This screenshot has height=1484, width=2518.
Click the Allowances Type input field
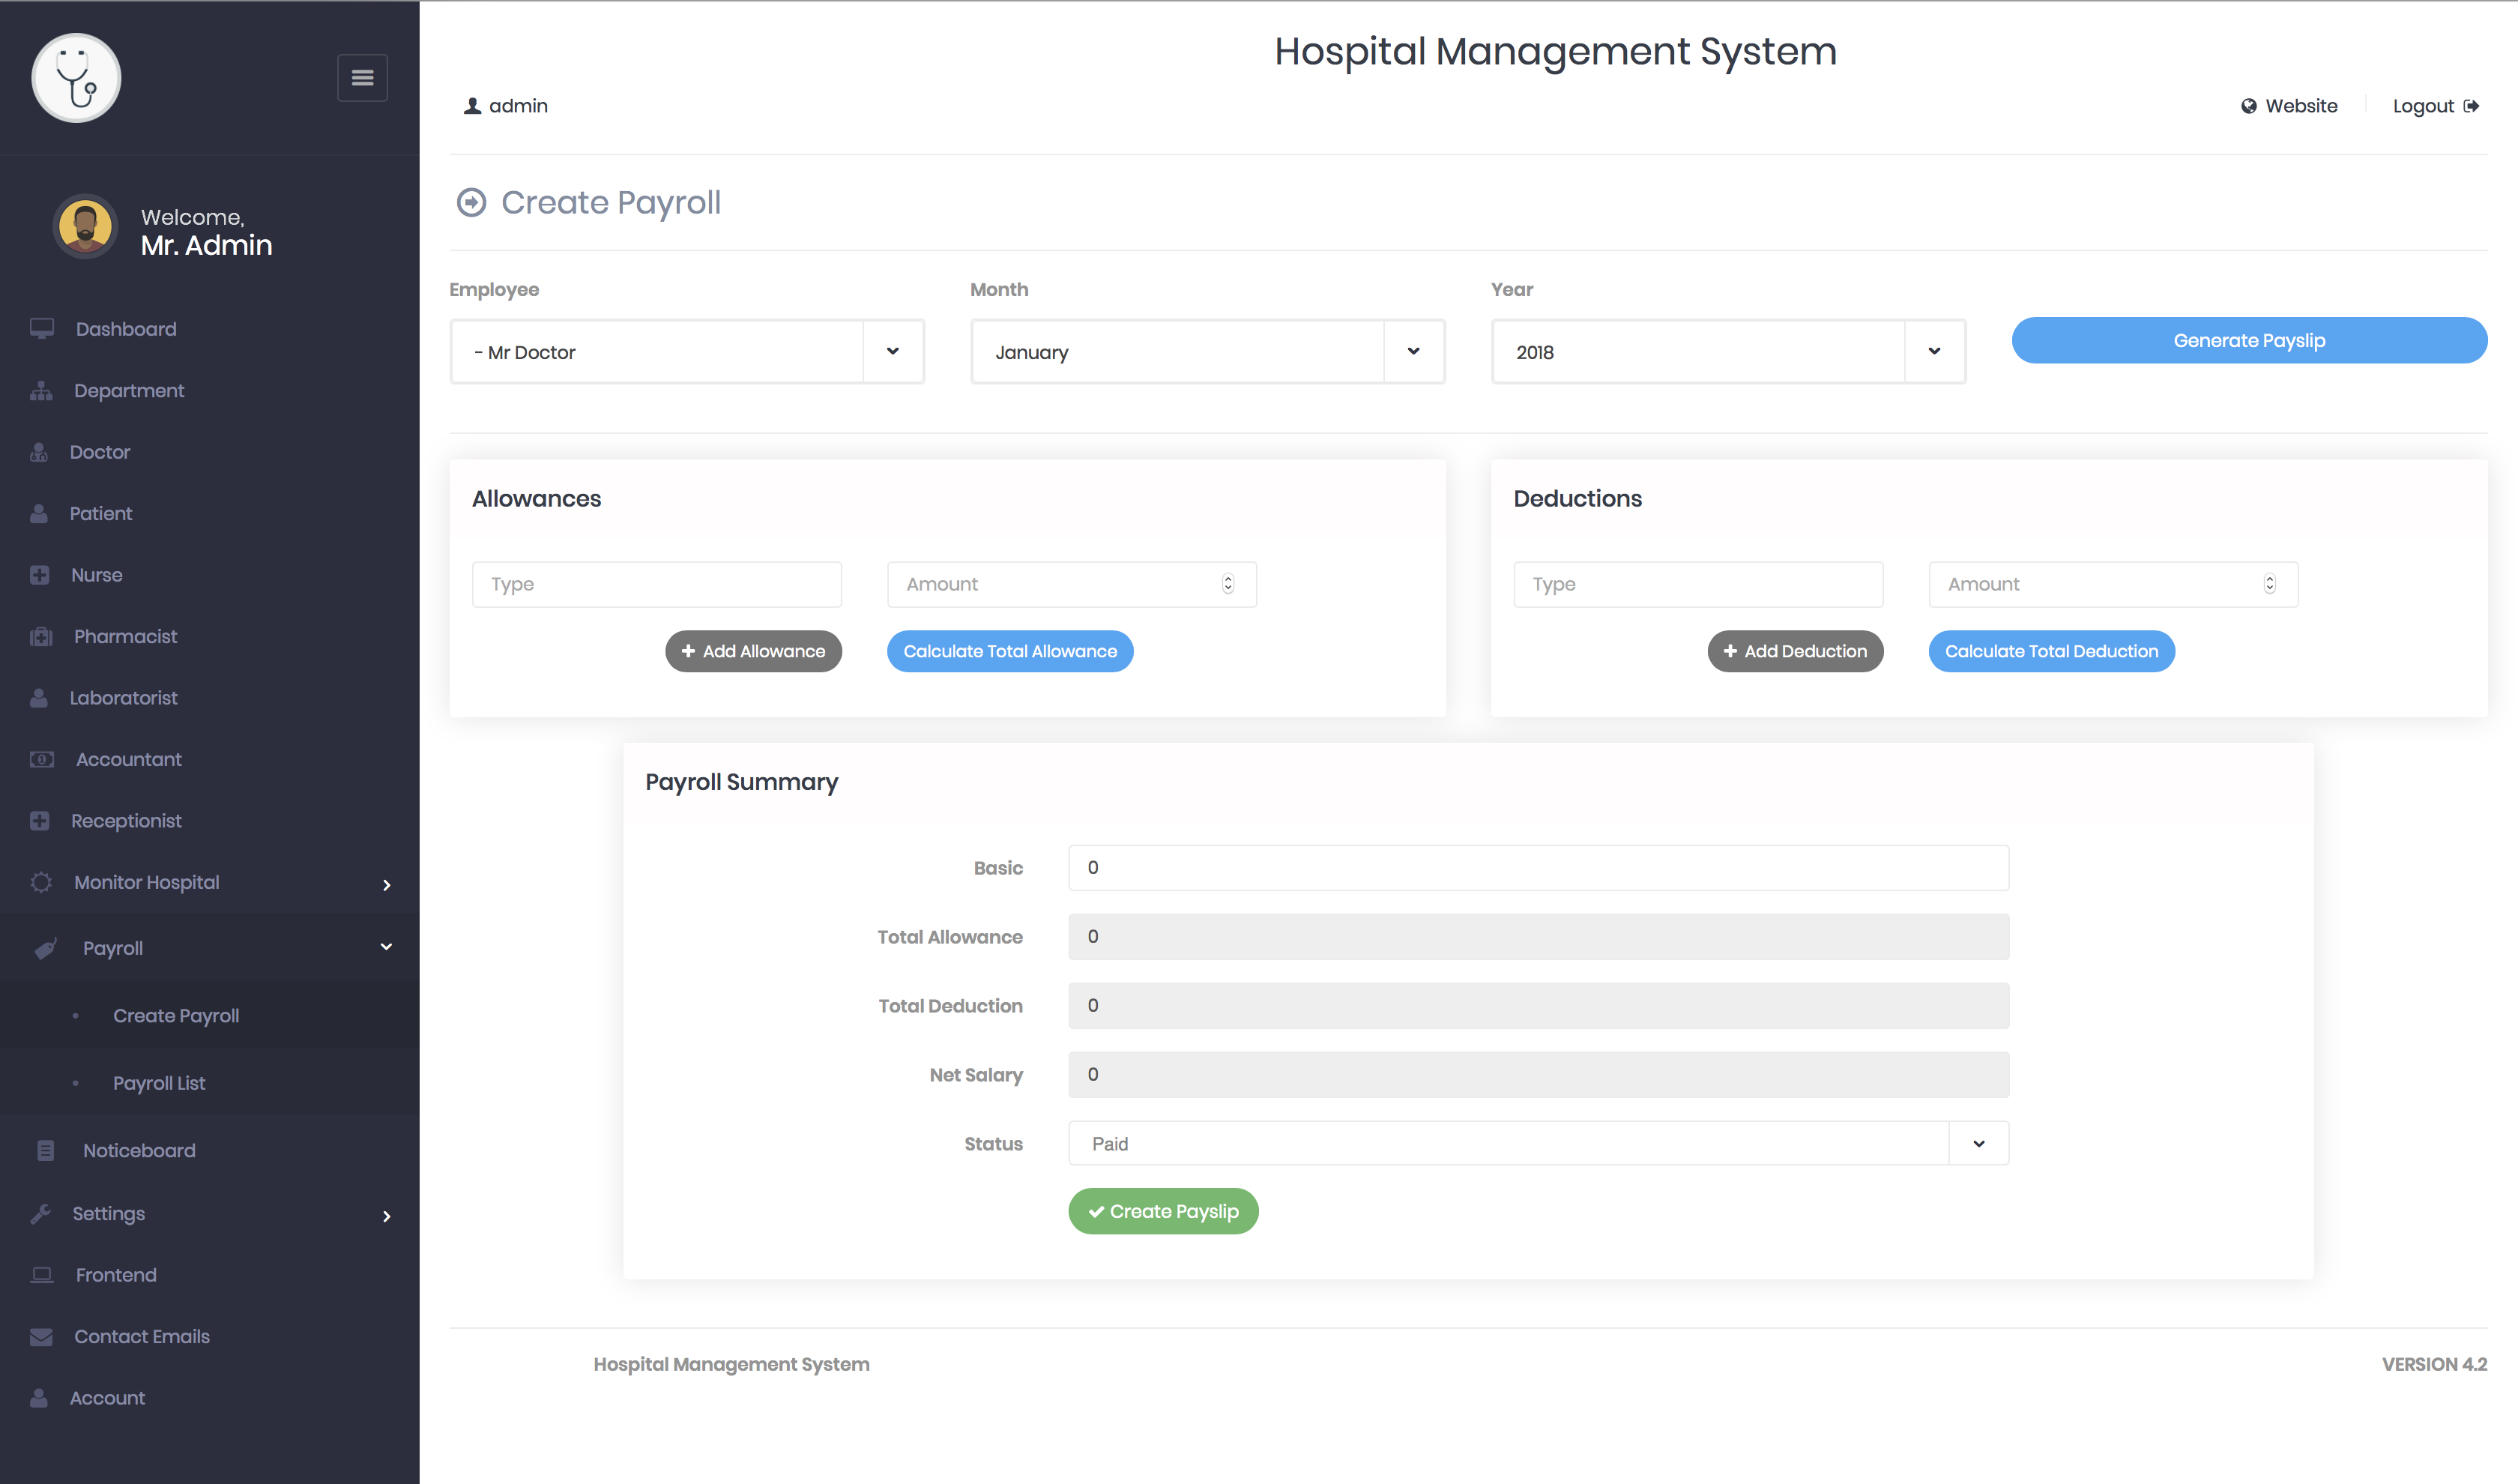pos(656,585)
